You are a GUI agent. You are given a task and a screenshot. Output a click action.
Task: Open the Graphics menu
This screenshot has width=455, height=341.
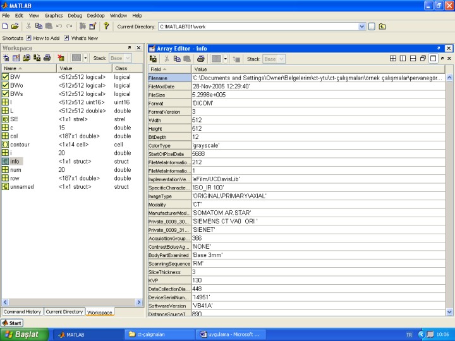point(53,15)
